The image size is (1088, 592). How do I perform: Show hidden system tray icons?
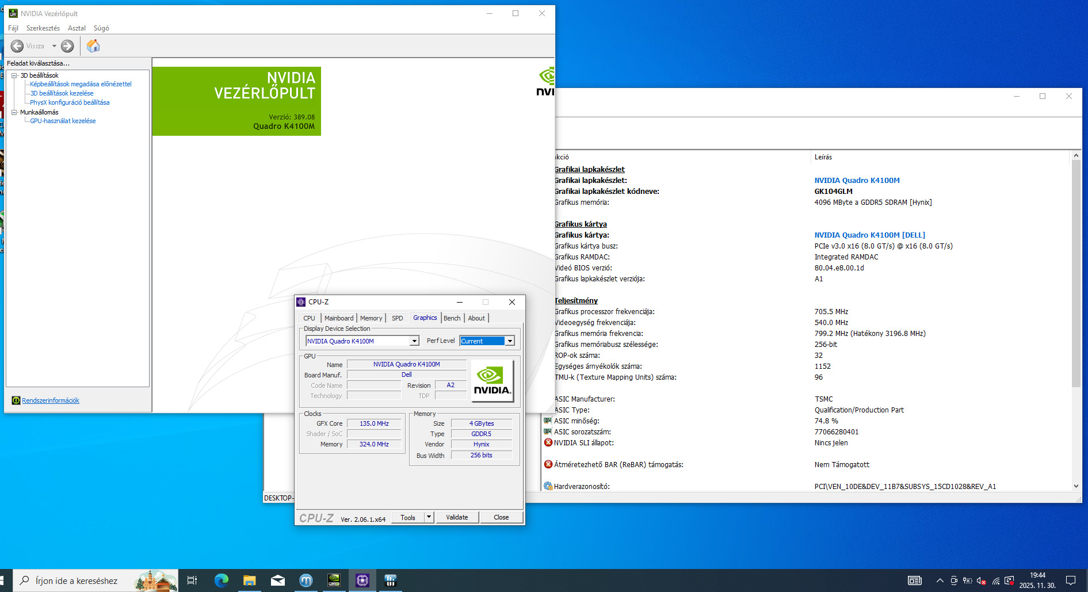tap(940, 580)
